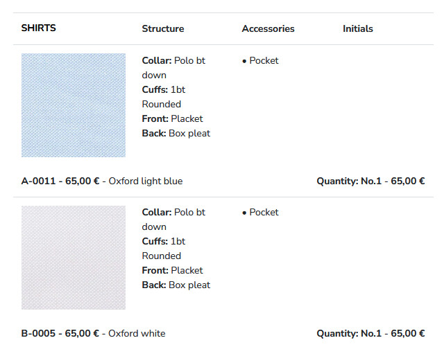
Task: Select the SHIRTS column header
Action: [x=39, y=28]
